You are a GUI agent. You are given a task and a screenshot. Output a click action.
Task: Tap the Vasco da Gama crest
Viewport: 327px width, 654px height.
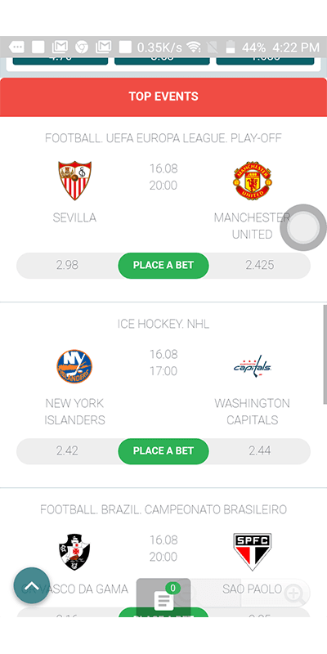point(74,551)
